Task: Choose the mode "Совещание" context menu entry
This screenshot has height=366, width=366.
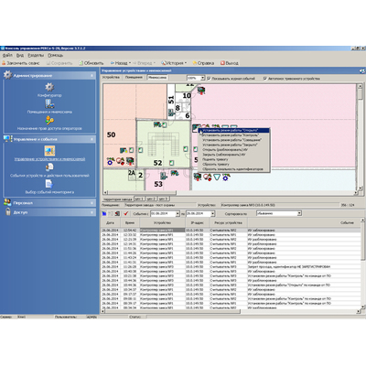Action: click(234, 140)
